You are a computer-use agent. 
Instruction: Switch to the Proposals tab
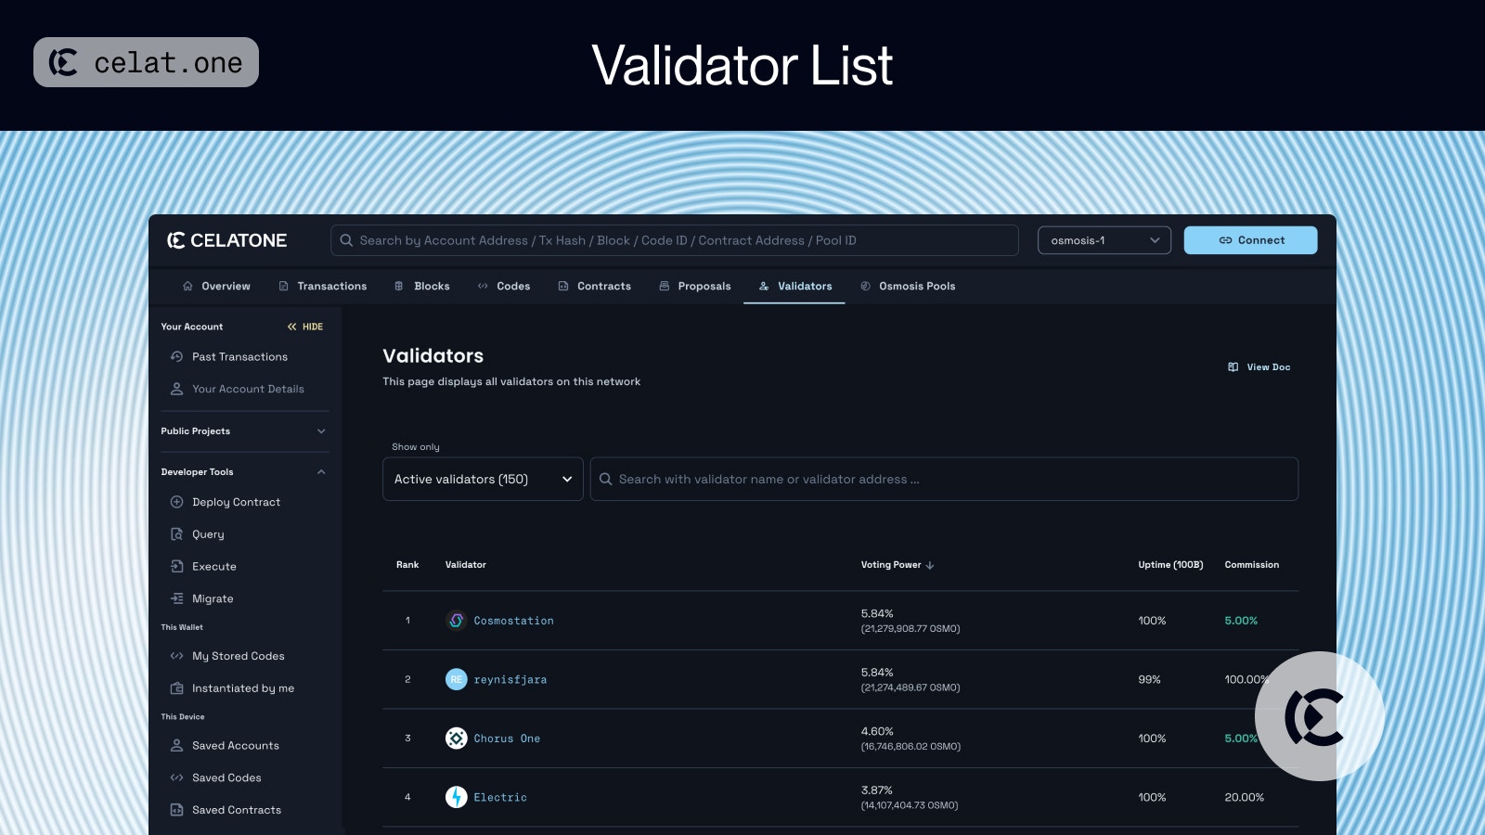click(695, 286)
